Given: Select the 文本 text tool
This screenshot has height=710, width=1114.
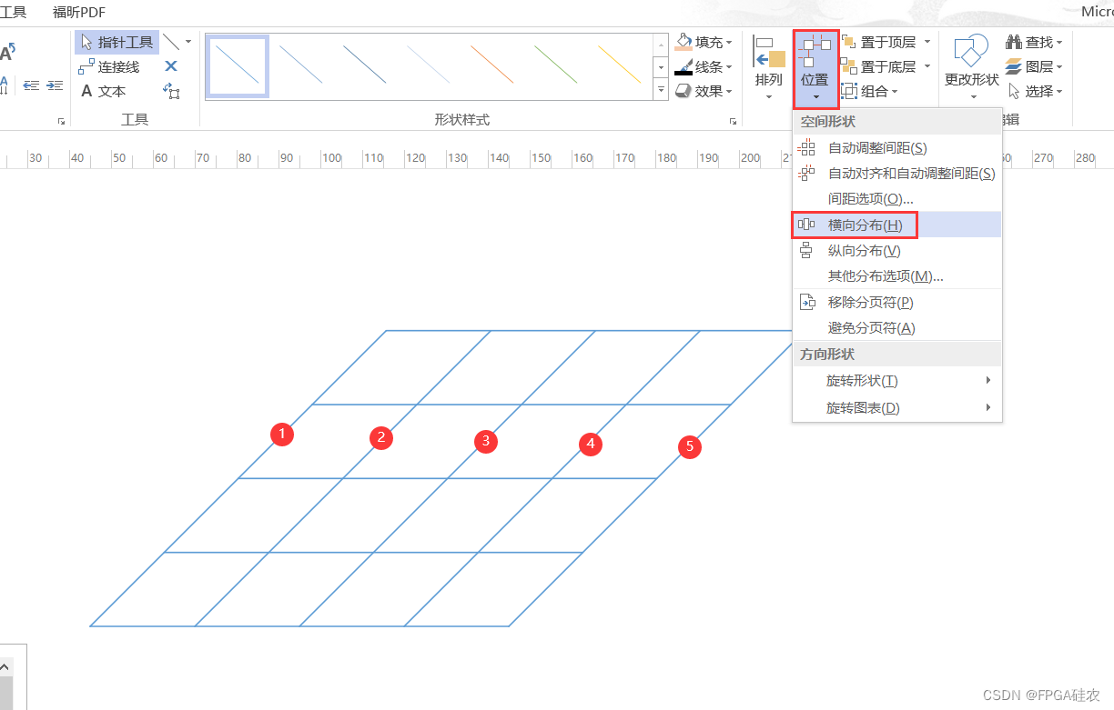Looking at the screenshot, I should [102, 91].
